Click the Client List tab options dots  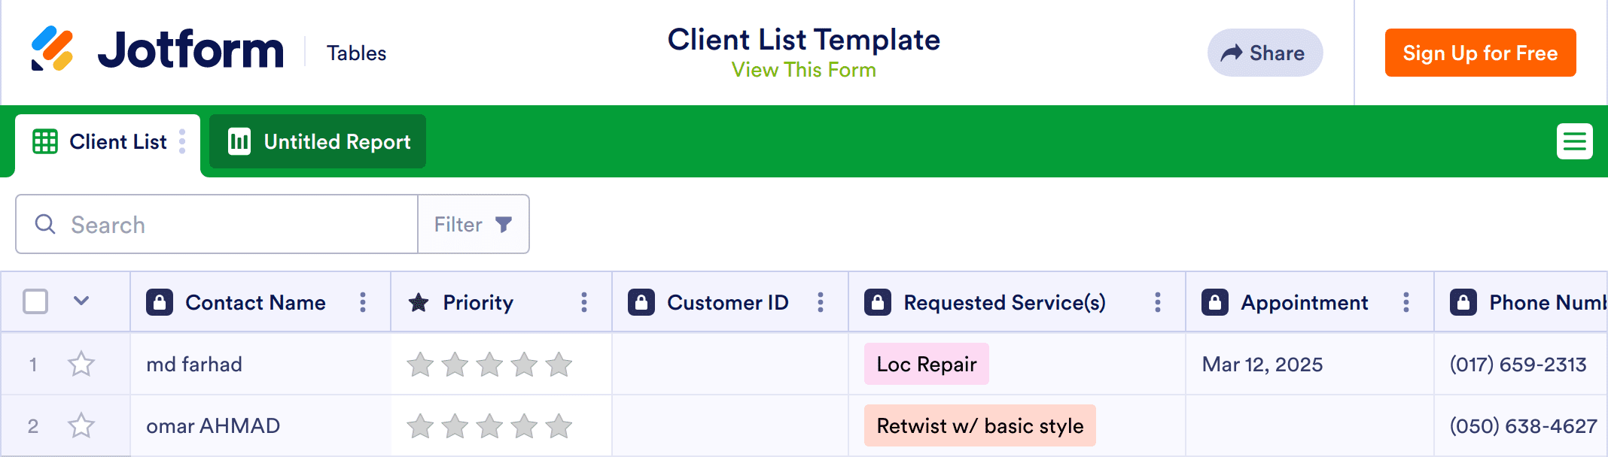click(x=182, y=141)
